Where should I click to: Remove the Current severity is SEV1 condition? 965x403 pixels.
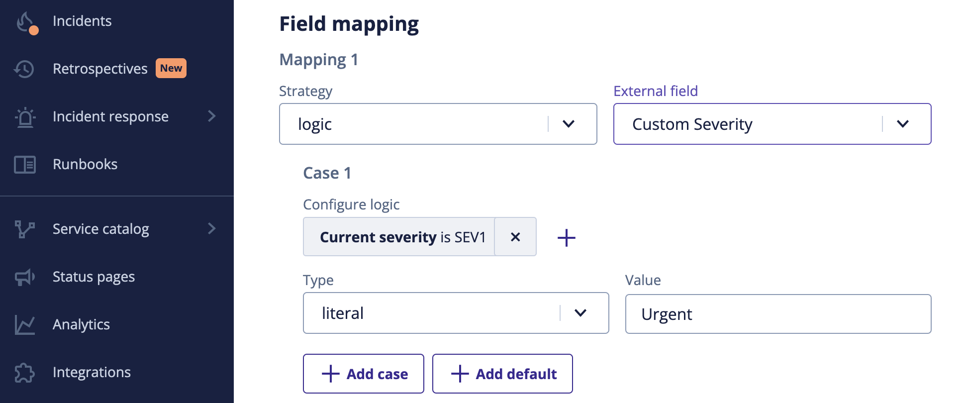click(515, 237)
